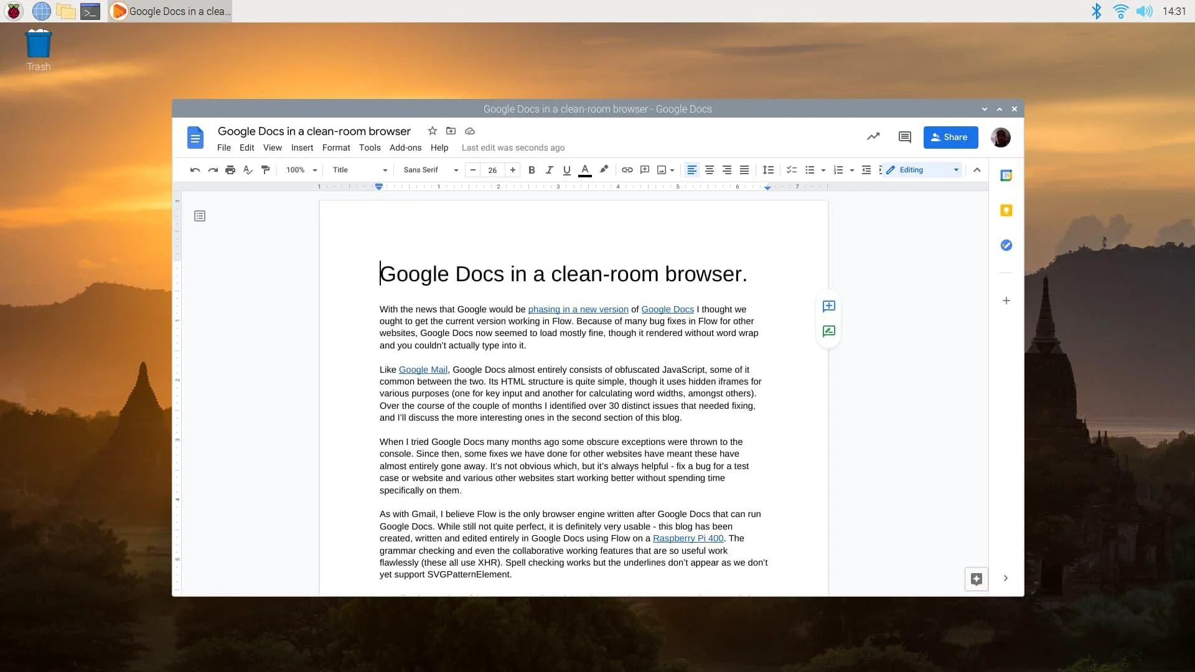
Task: Click the insert link icon
Action: click(x=627, y=170)
